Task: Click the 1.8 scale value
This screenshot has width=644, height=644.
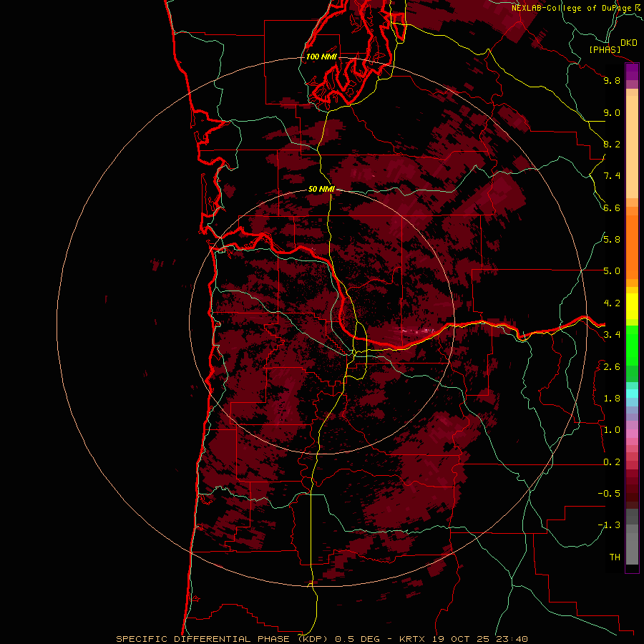Action: coord(612,399)
